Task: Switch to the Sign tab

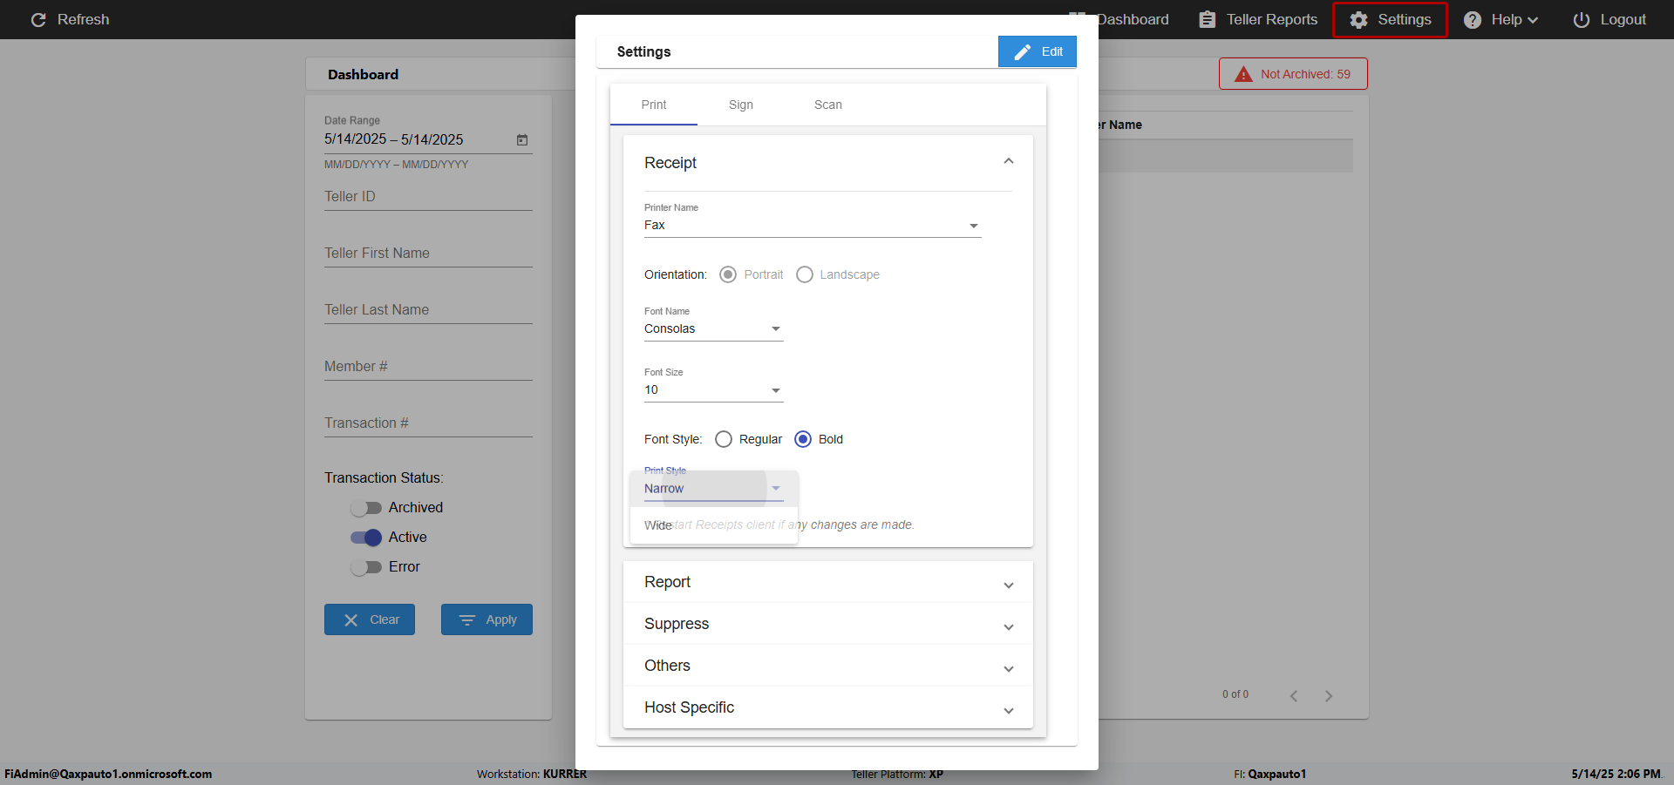Action: (x=741, y=105)
